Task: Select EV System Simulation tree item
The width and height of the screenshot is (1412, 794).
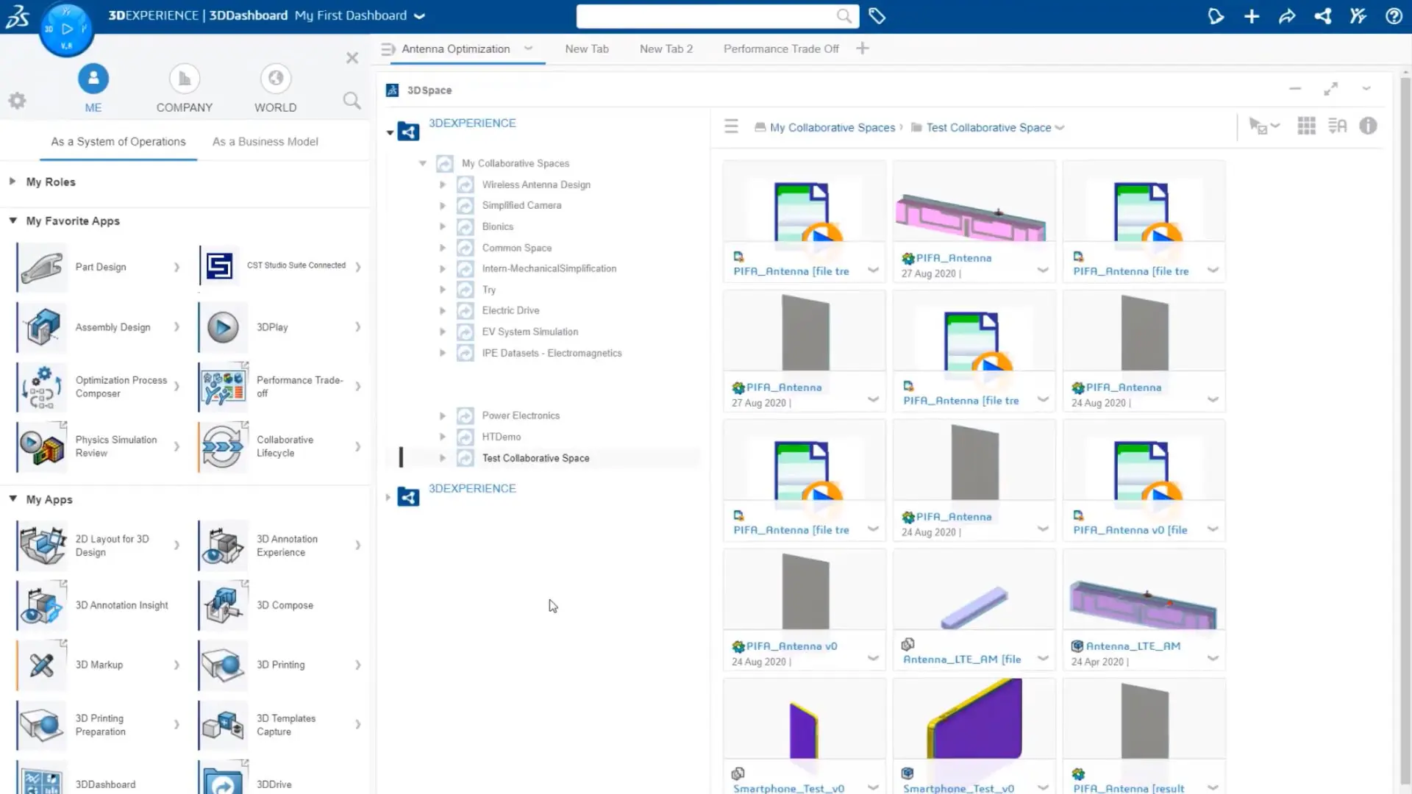Action: [529, 332]
